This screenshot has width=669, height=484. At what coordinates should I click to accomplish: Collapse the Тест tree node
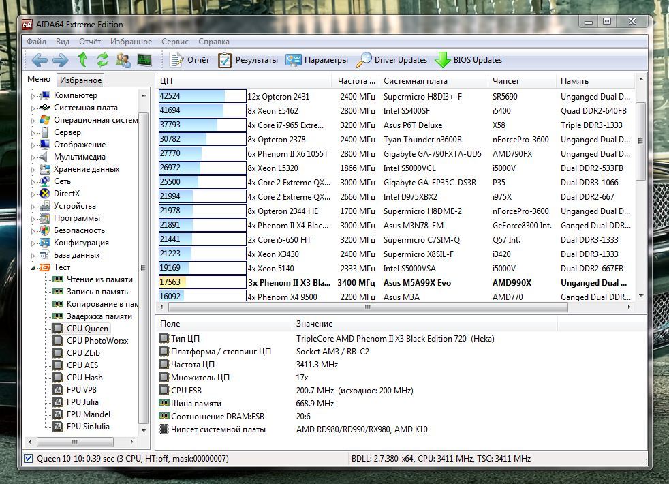pyautogui.click(x=33, y=268)
